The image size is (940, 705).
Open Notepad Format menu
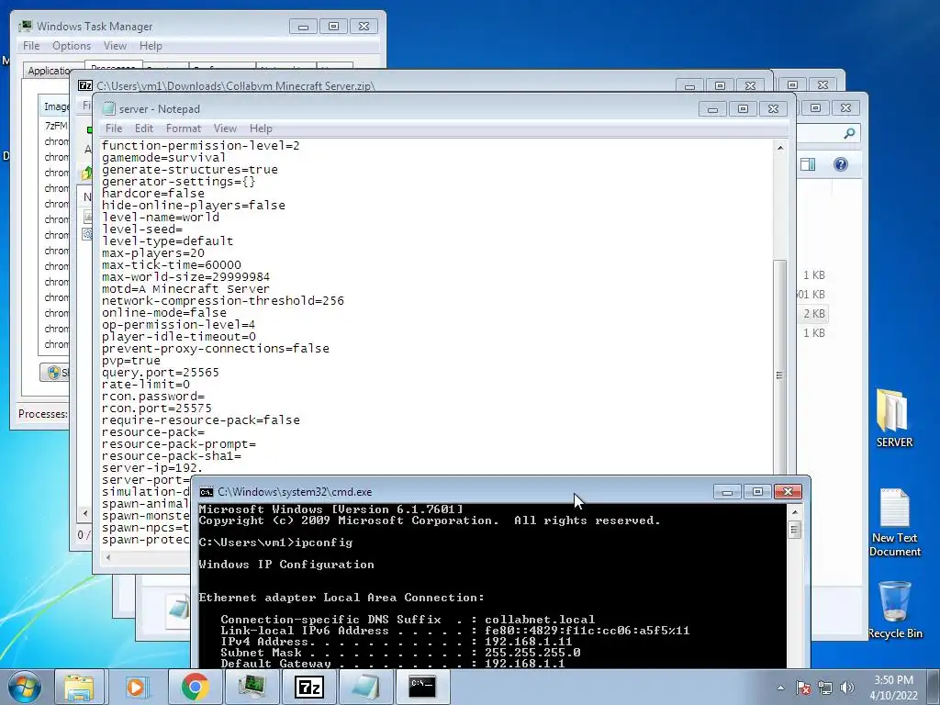(x=184, y=129)
